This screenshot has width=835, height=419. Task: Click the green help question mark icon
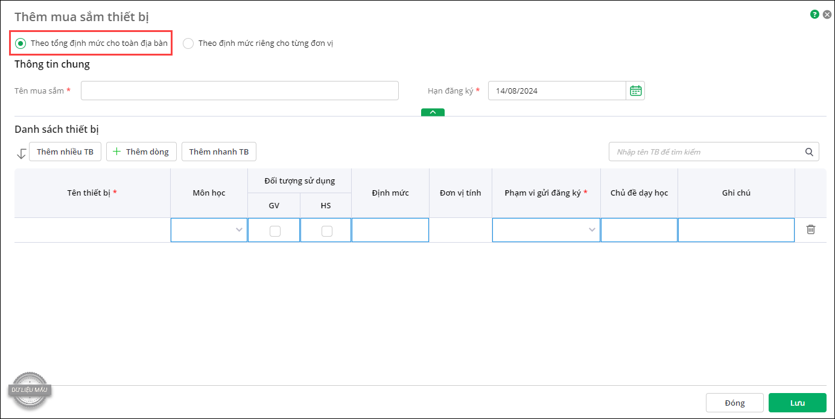point(814,14)
